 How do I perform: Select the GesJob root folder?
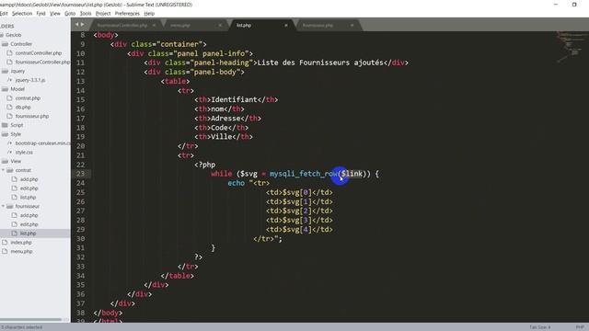coord(14,35)
